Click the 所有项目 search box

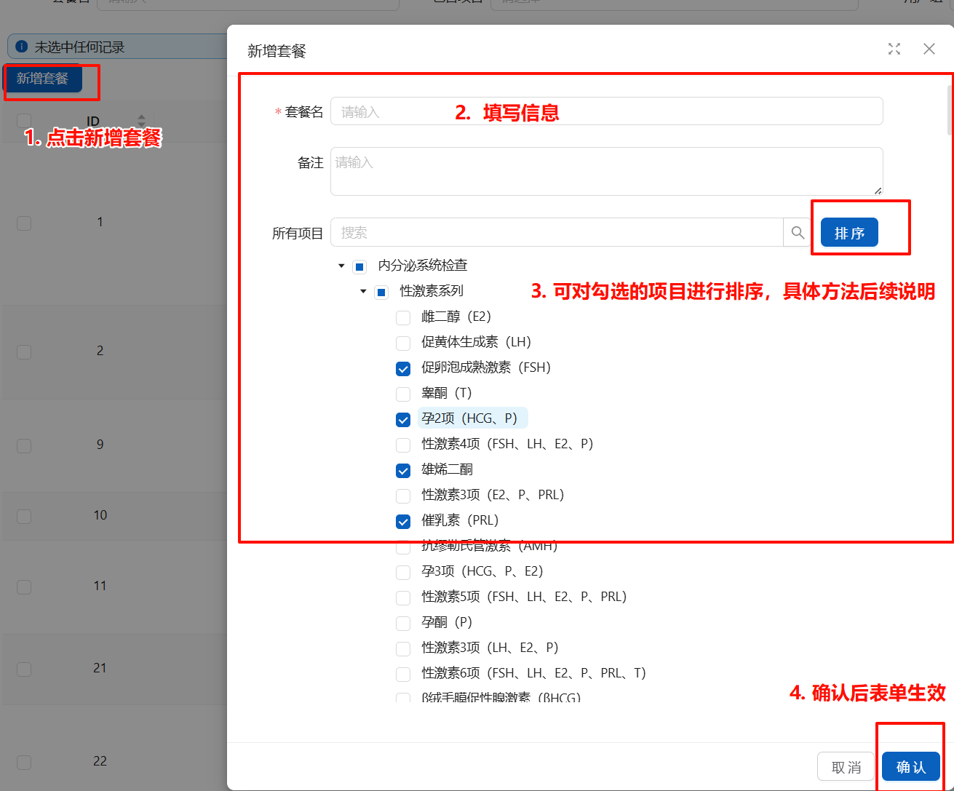(x=557, y=233)
